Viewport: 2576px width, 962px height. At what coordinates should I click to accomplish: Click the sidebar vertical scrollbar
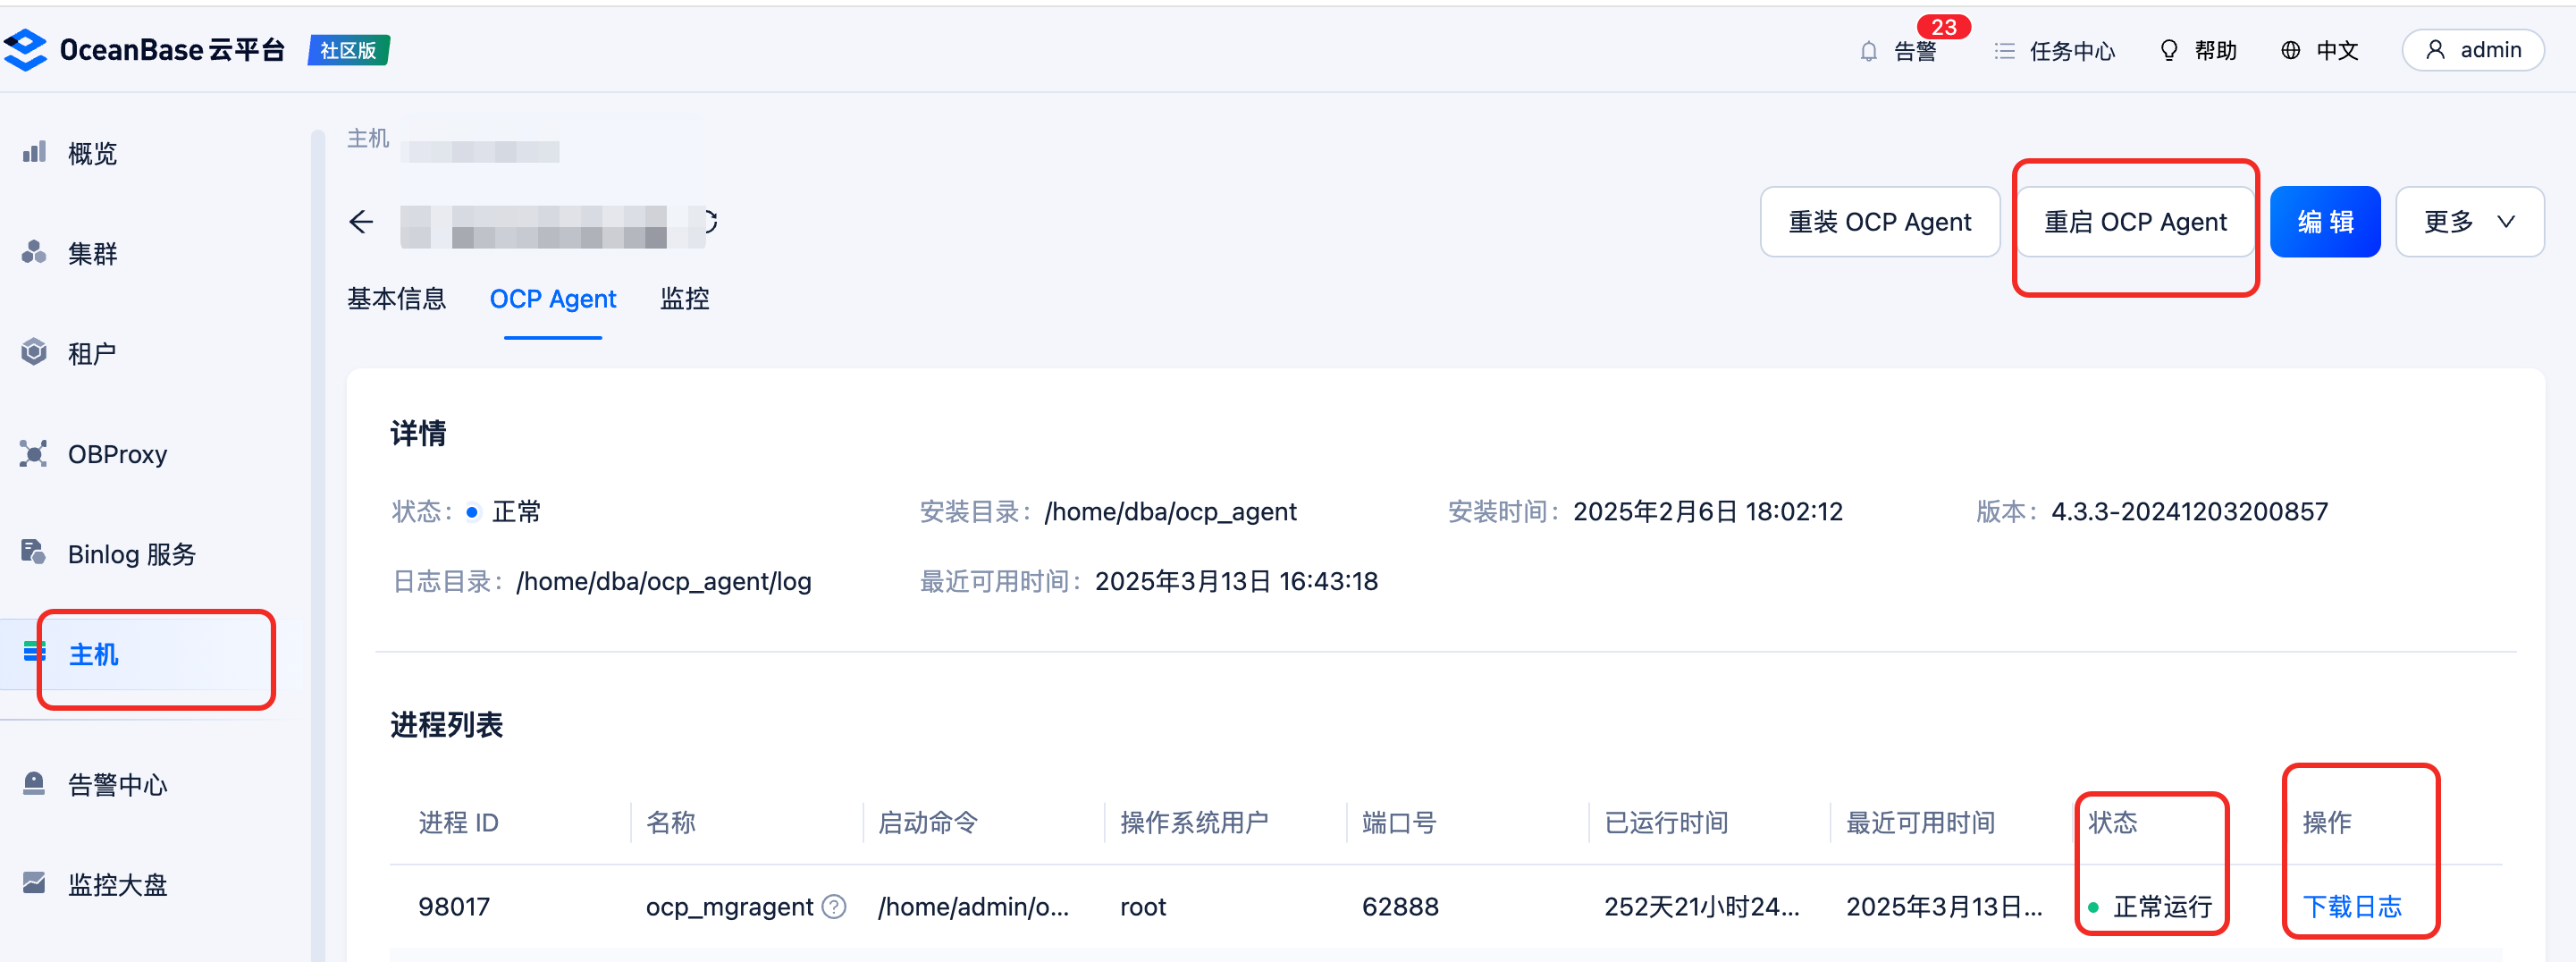point(318,545)
